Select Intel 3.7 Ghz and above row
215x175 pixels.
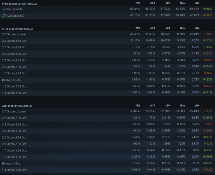[x=107, y=34]
